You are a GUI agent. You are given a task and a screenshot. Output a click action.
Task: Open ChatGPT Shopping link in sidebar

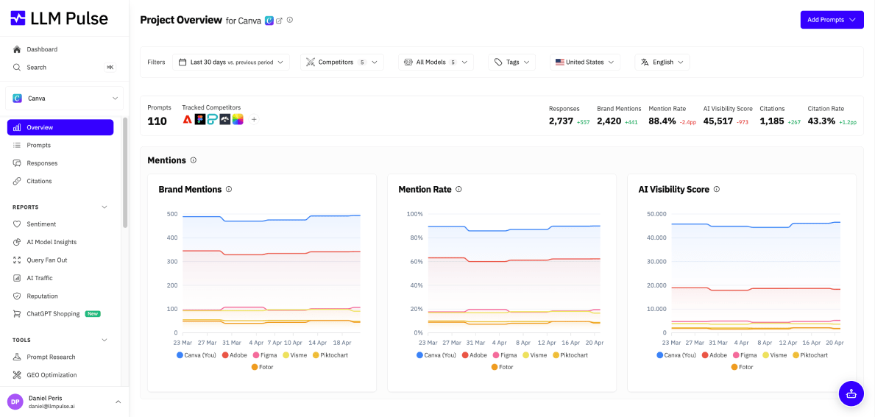[x=53, y=314]
